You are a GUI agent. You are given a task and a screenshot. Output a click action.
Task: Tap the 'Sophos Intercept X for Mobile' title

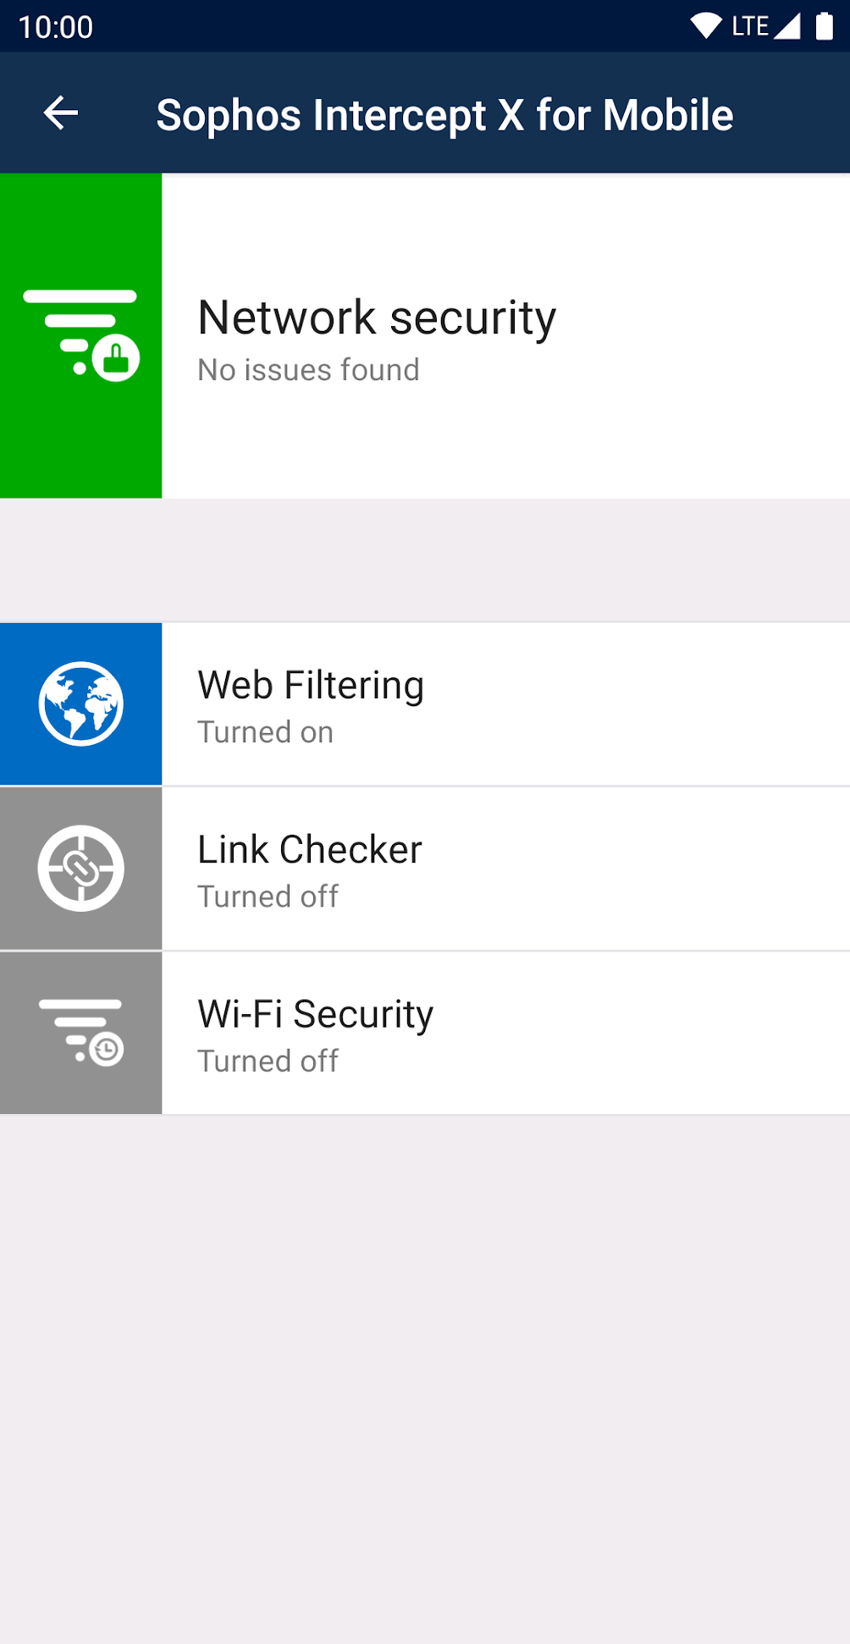(x=444, y=114)
